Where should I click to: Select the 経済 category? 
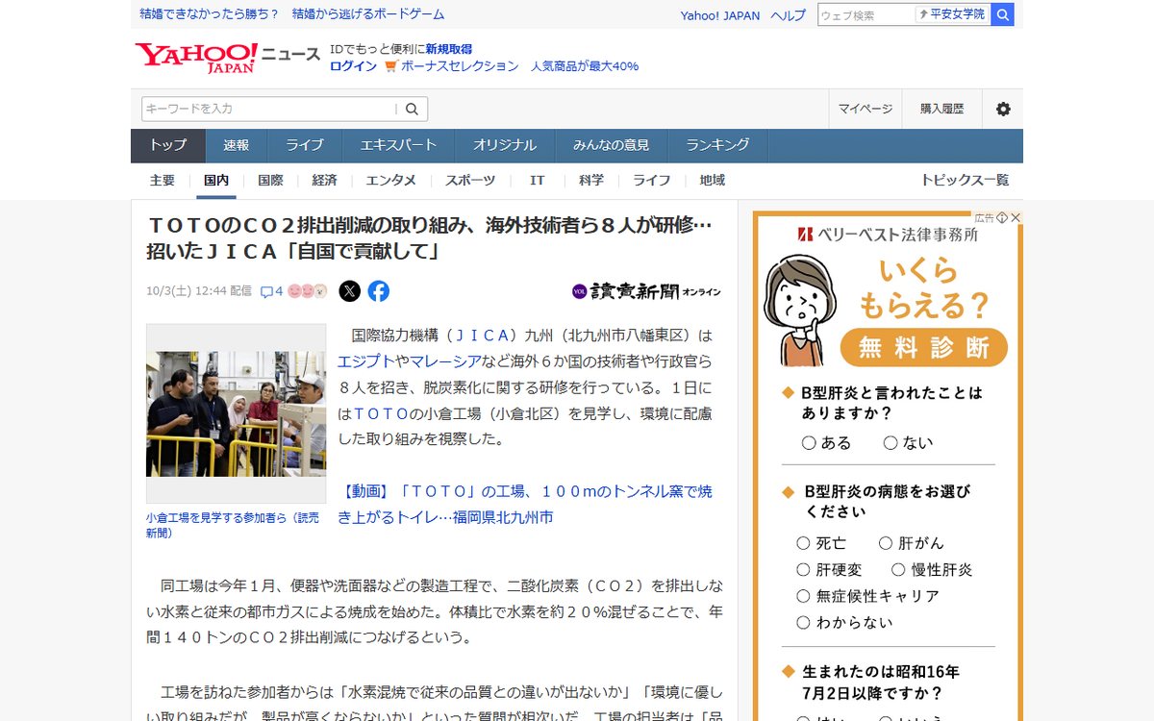pos(324,181)
